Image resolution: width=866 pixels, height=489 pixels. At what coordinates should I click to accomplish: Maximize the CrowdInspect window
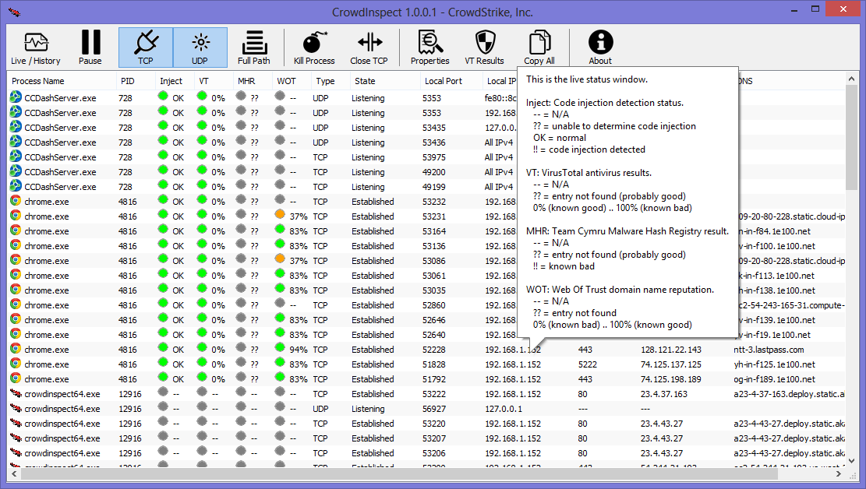coord(815,9)
